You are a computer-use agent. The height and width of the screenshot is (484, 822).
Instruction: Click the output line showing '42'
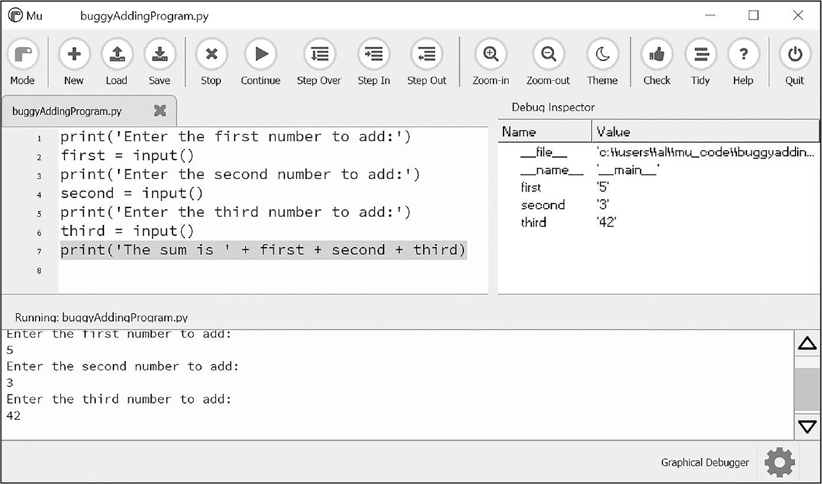pos(14,415)
